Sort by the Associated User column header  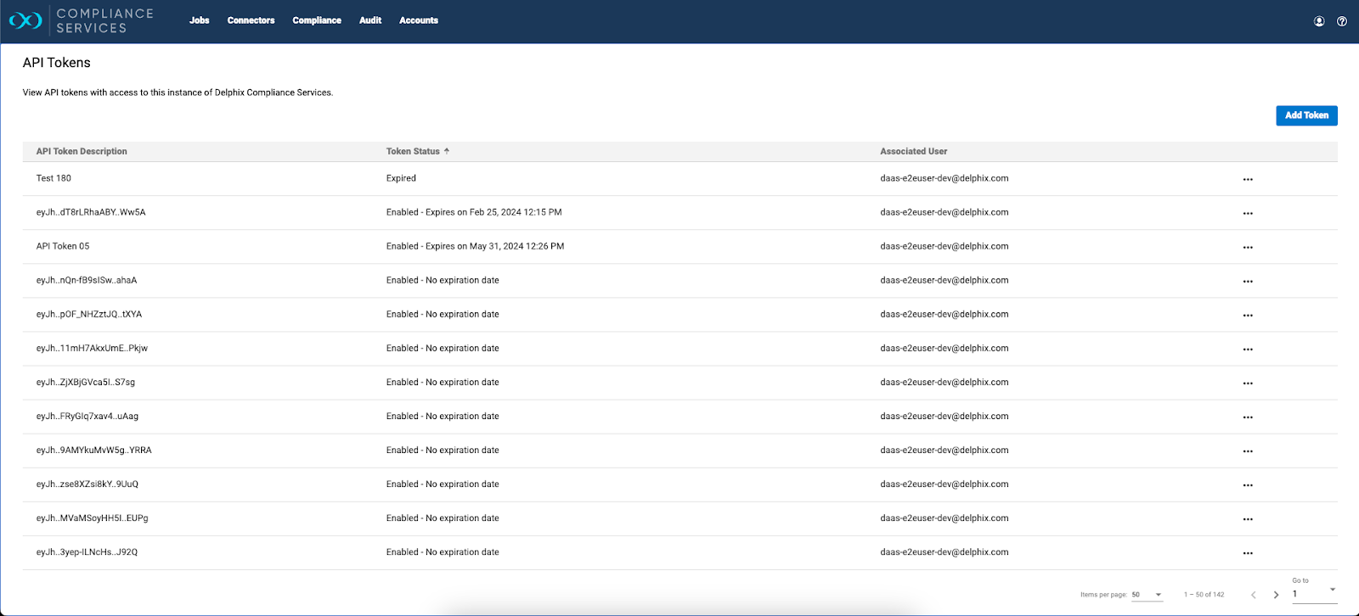coord(913,151)
